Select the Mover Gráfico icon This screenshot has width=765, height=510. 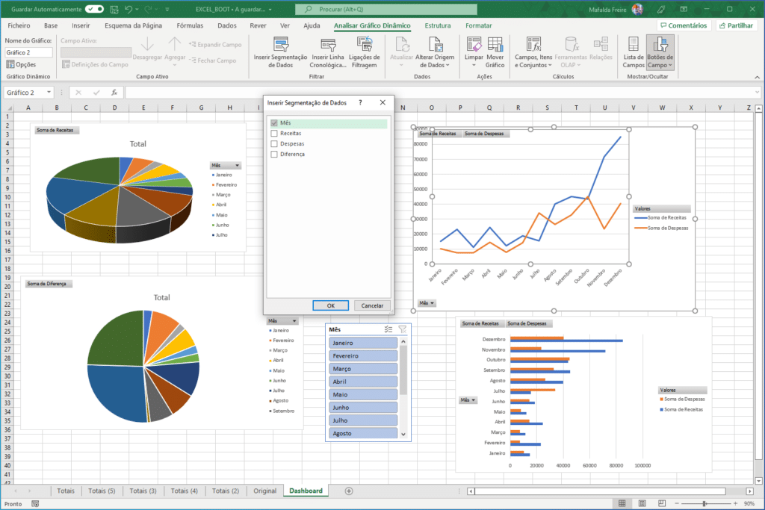[x=495, y=49]
